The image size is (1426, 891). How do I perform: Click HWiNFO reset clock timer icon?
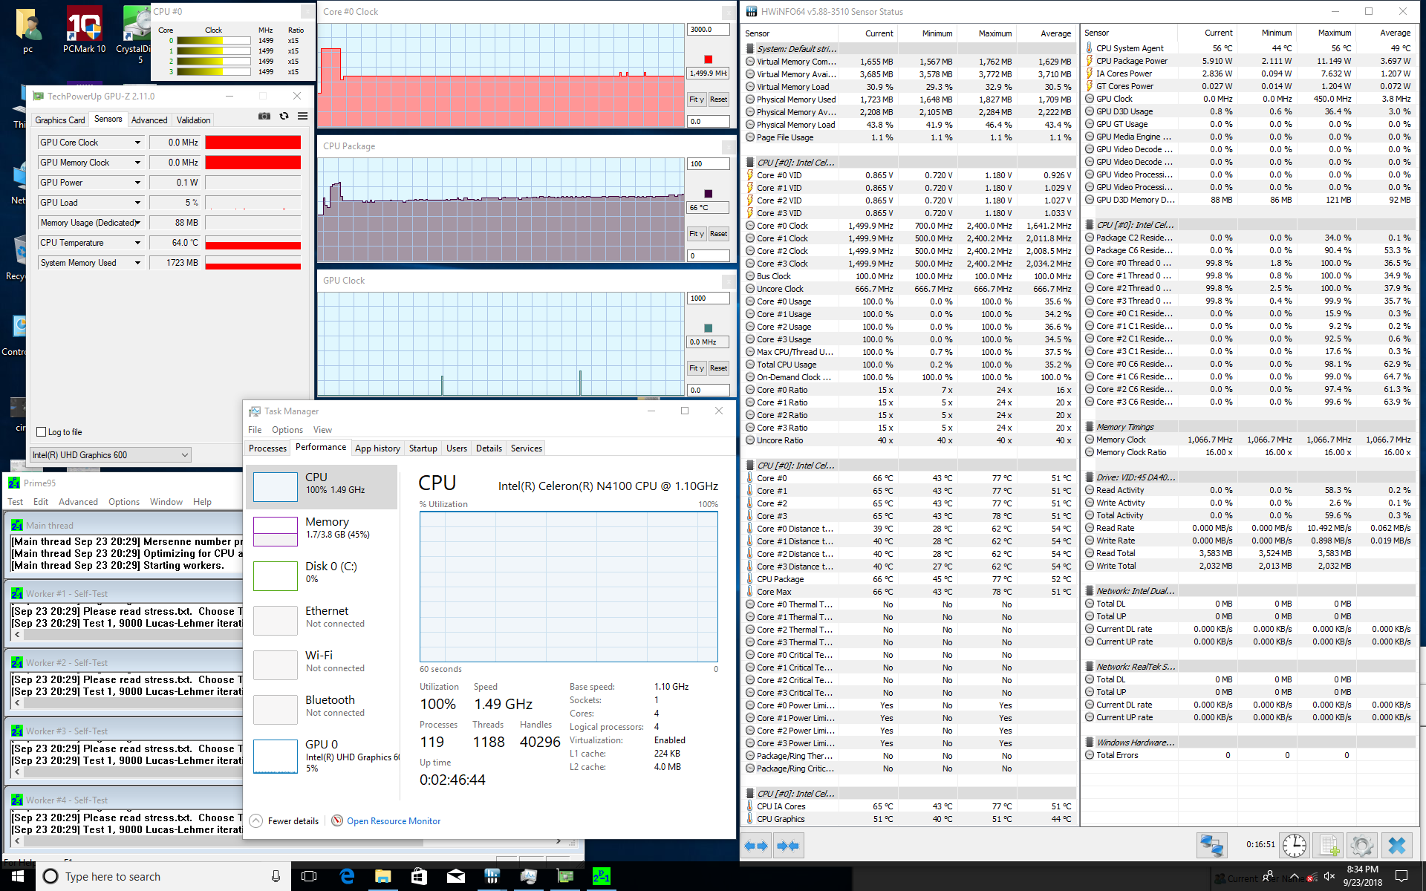(x=1295, y=845)
